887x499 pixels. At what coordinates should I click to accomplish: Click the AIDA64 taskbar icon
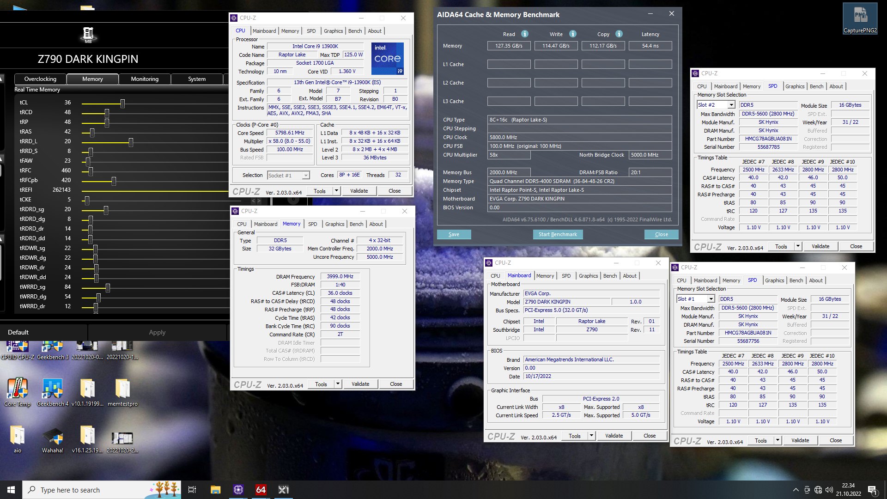[x=261, y=490]
